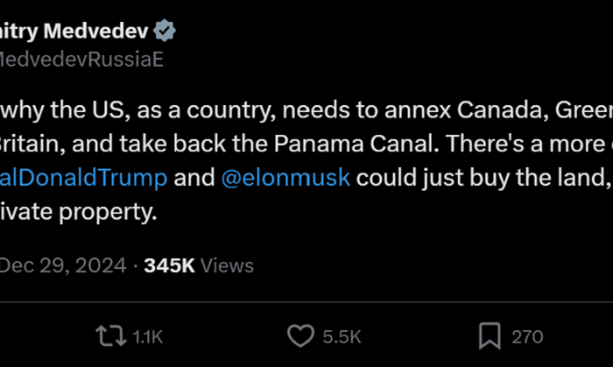
Task: Bookmark this post with the bookmark icon
Action: coord(490,335)
